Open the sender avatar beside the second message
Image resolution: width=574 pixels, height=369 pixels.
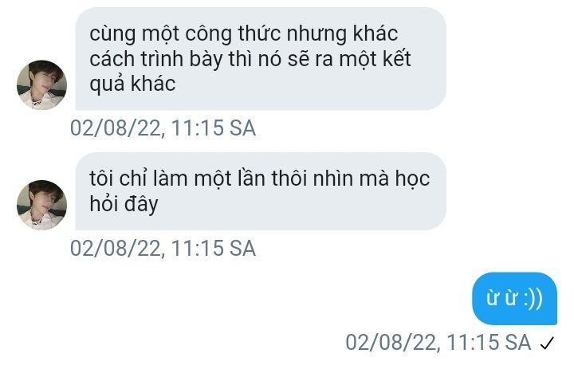coord(41,205)
